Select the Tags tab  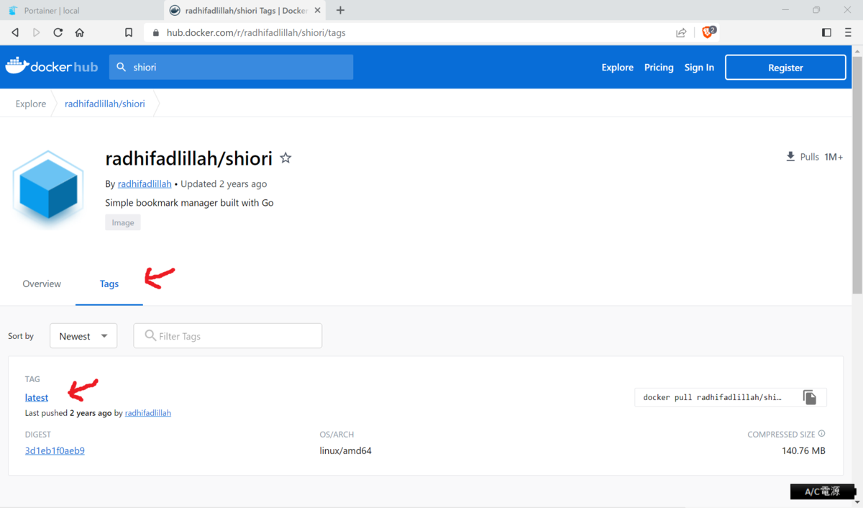click(109, 284)
